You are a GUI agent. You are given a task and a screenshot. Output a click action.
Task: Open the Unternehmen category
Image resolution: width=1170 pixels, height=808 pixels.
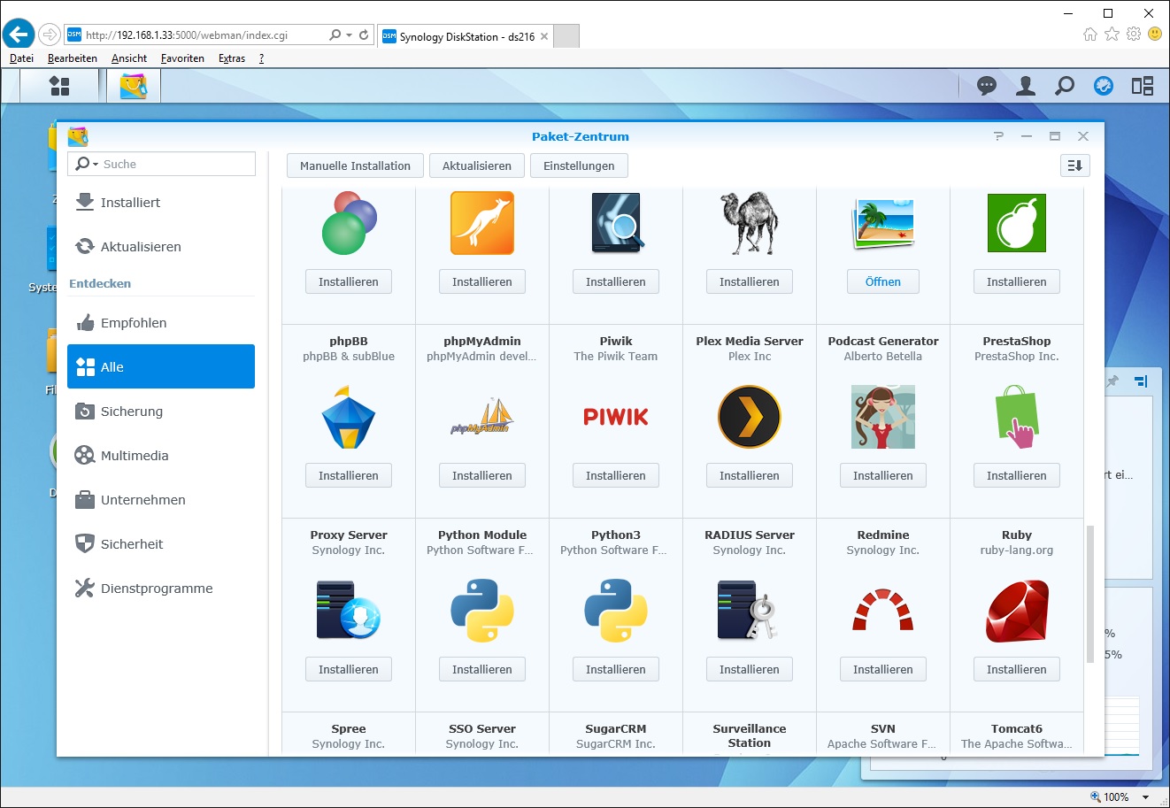coord(161,500)
